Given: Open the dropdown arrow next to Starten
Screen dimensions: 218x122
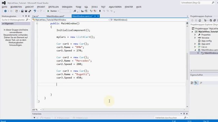Looking at the screenshot, I should coord(58,11).
